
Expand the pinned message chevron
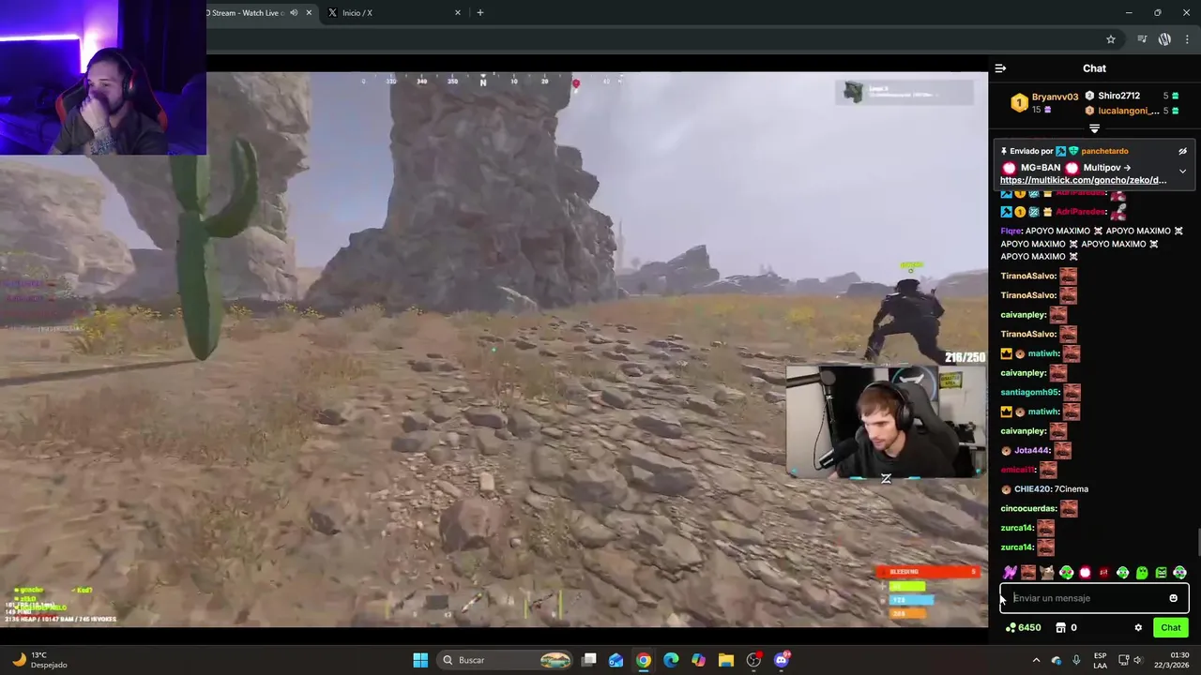pyautogui.click(x=1182, y=172)
